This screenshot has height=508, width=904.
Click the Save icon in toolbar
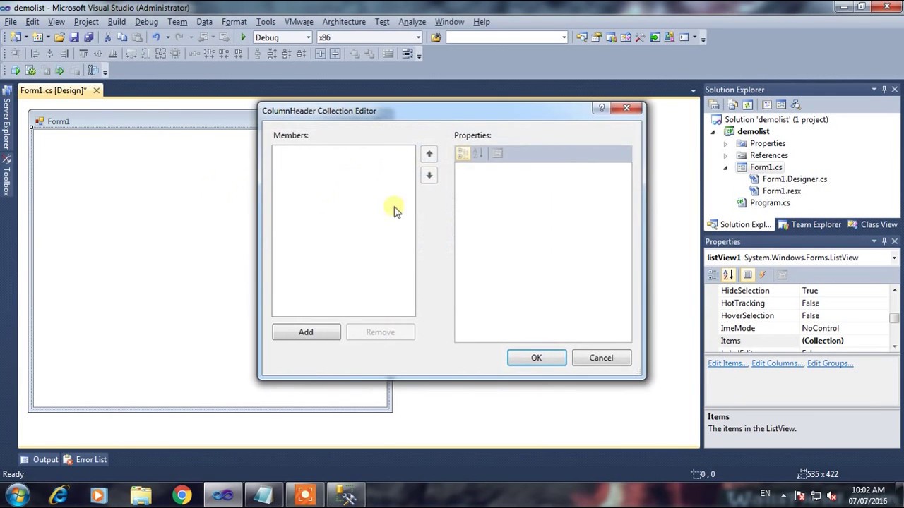point(74,37)
